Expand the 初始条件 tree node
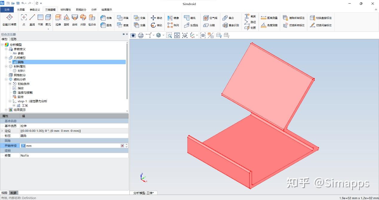 click(x=10, y=84)
